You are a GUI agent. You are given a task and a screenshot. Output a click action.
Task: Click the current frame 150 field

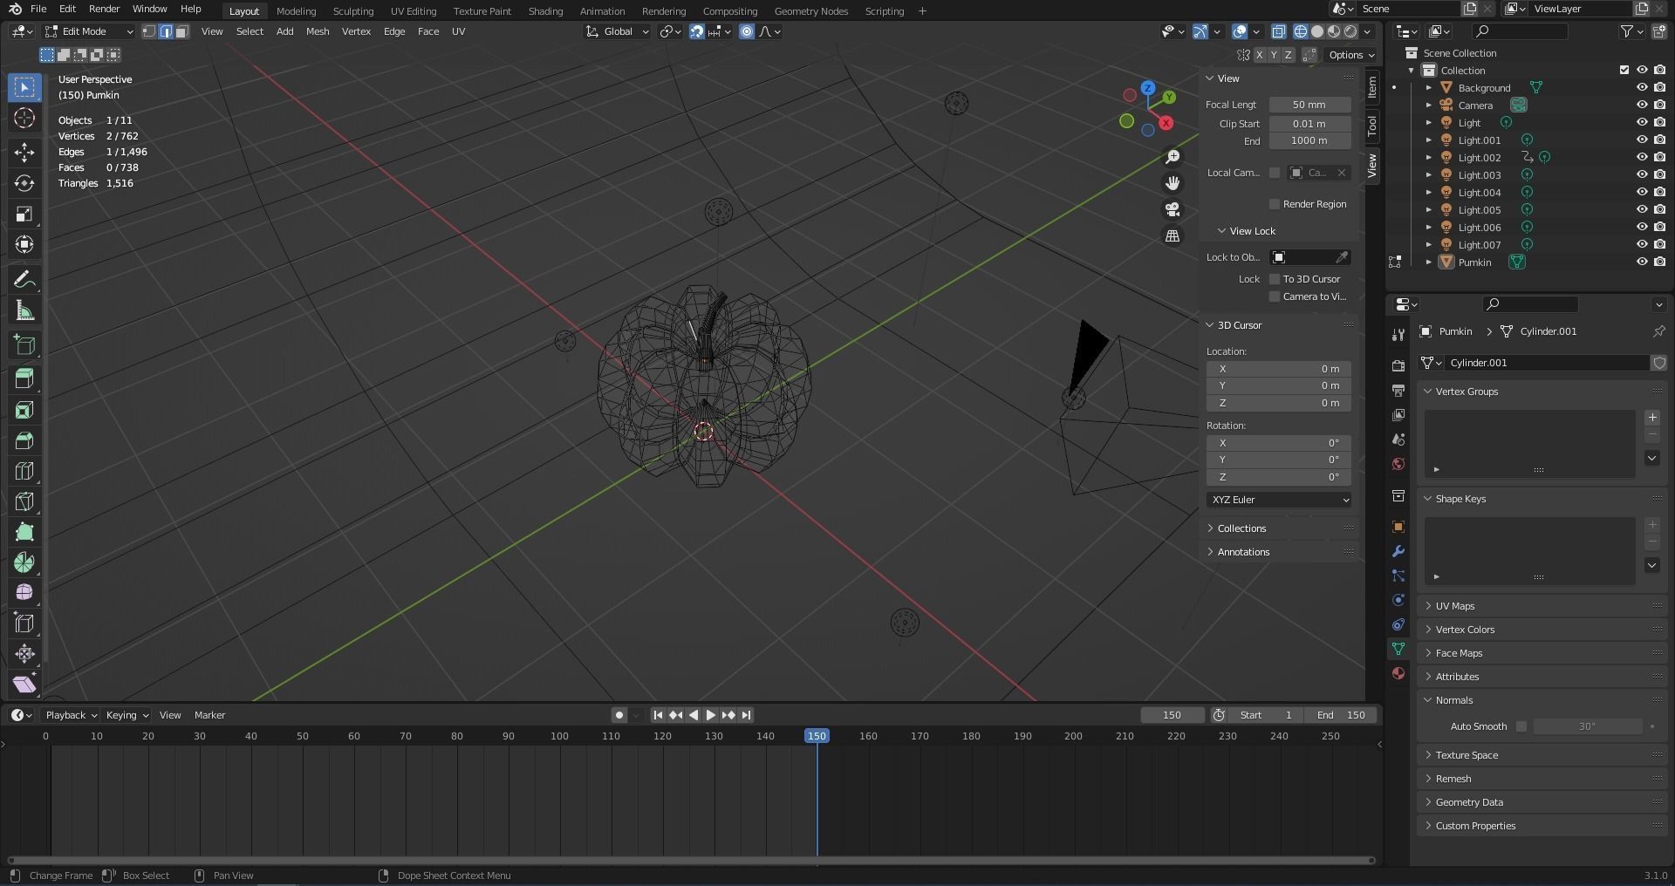coord(1172,715)
